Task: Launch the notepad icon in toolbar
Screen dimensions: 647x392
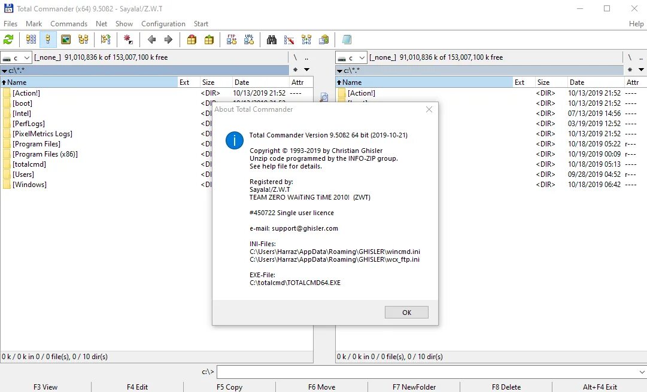Action: click(347, 39)
